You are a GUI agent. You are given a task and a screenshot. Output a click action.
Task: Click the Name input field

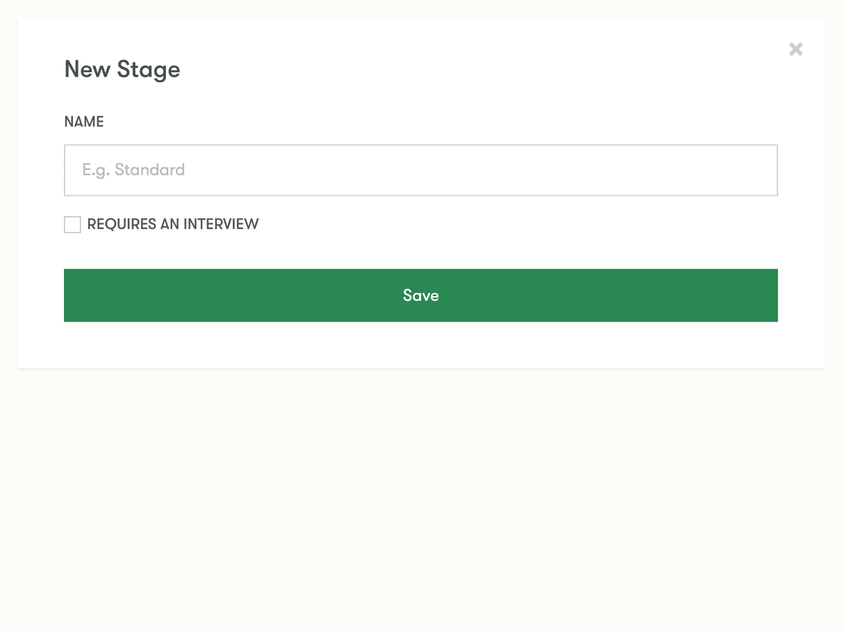point(420,170)
